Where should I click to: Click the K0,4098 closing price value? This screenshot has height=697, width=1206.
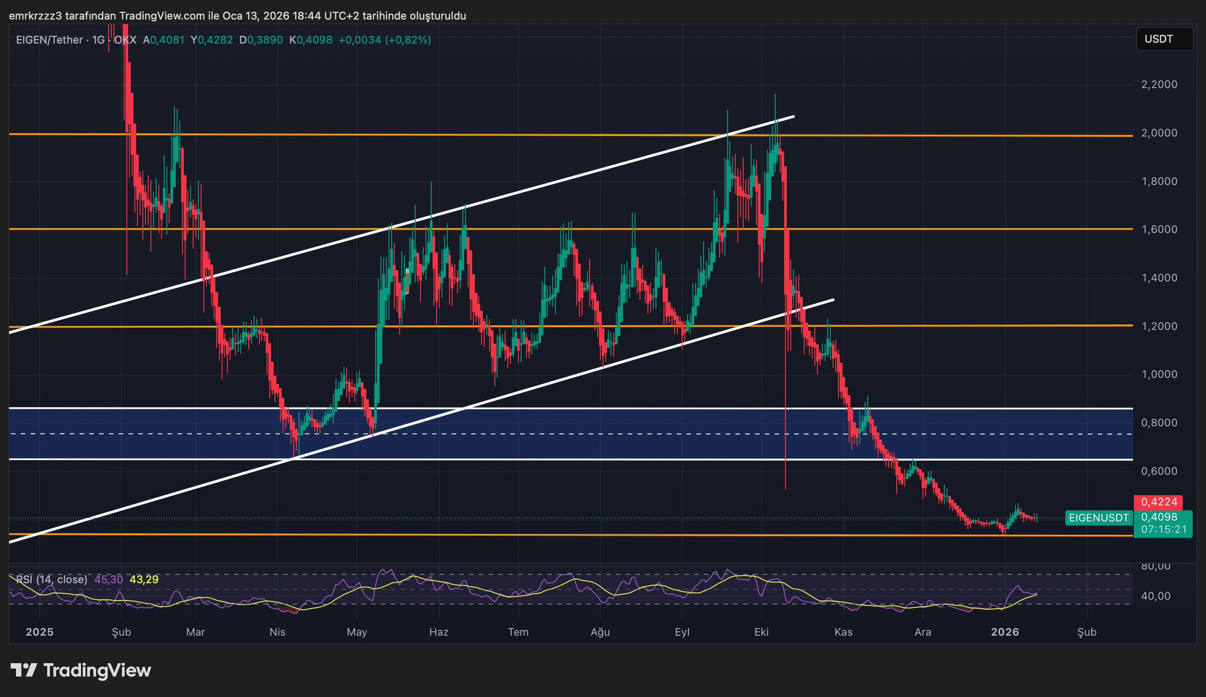(x=311, y=40)
